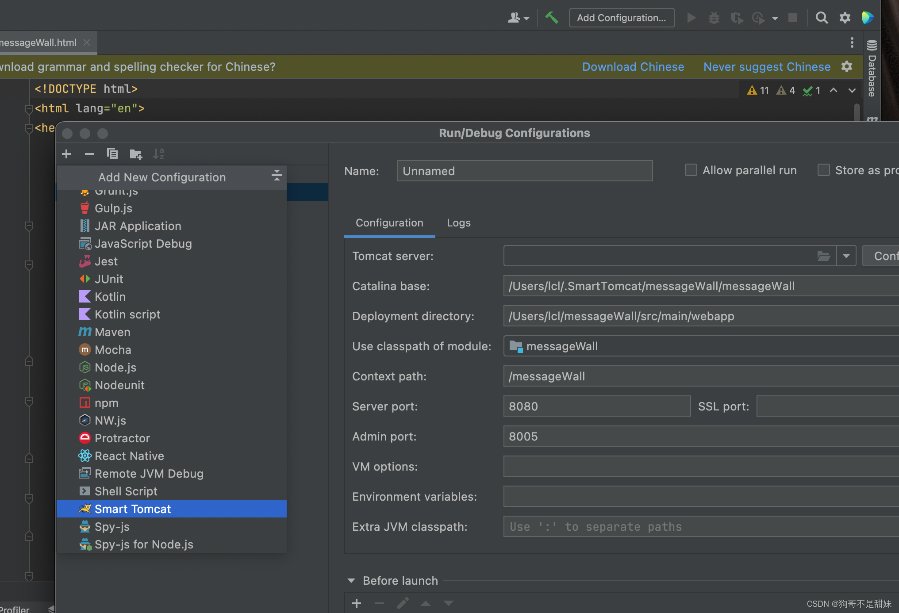Screen dimensions: 899x613
Task: Add a Before launch task
Action: click(x=357, y=603)
